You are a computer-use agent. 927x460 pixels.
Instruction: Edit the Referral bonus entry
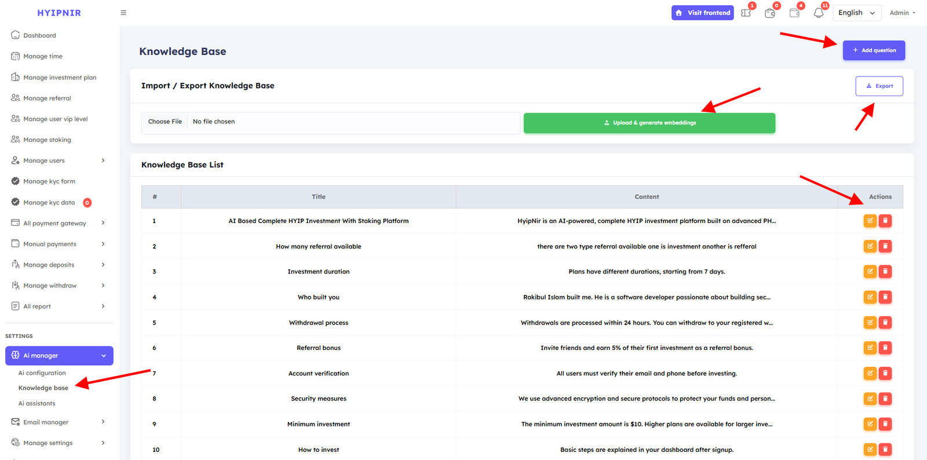(x=870, y=348)
